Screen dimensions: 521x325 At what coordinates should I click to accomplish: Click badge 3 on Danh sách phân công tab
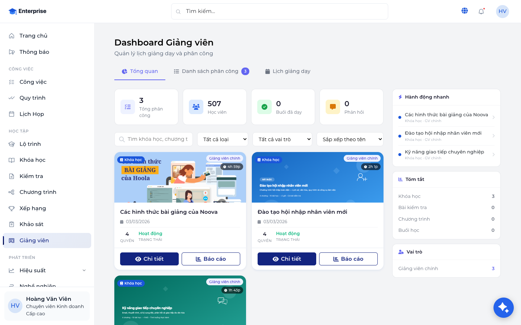[245, 71]
